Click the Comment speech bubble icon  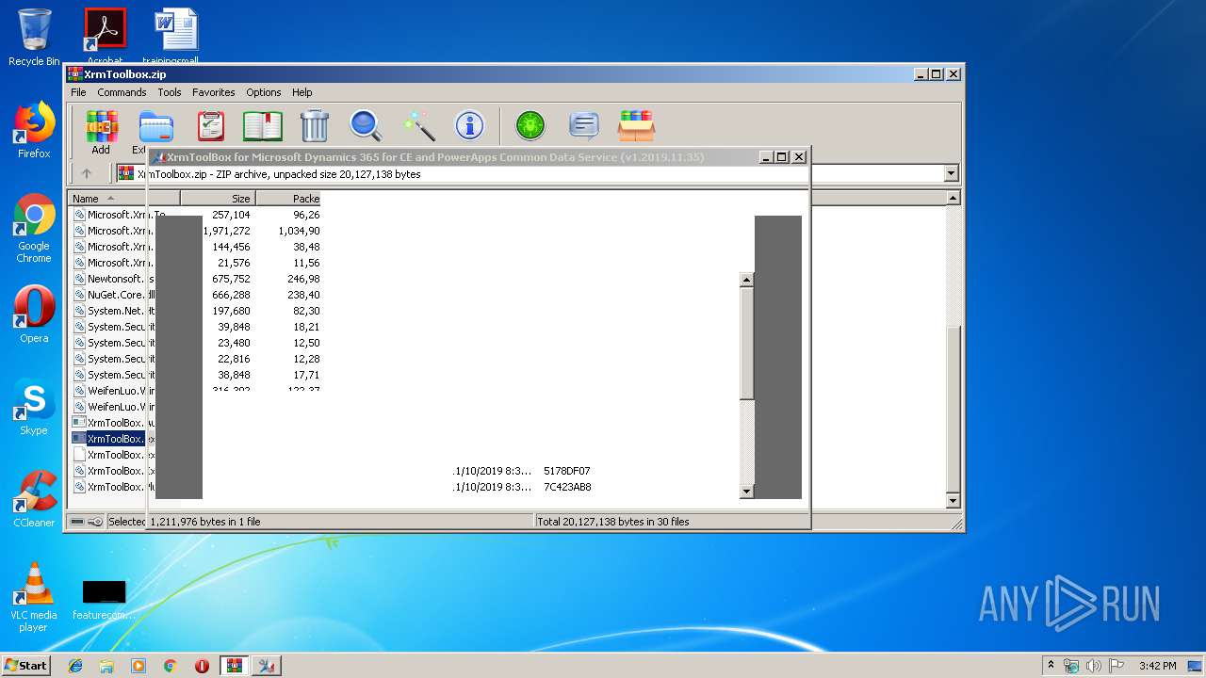(x=584, y=126)
